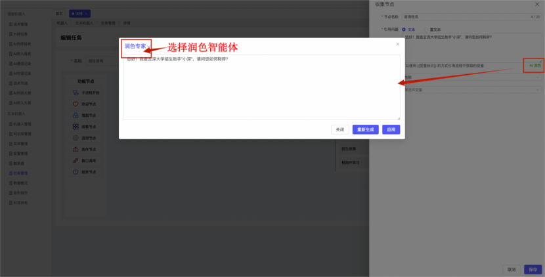
Task: Select the 验证节点 node icon
Action: tap(76, 104)
